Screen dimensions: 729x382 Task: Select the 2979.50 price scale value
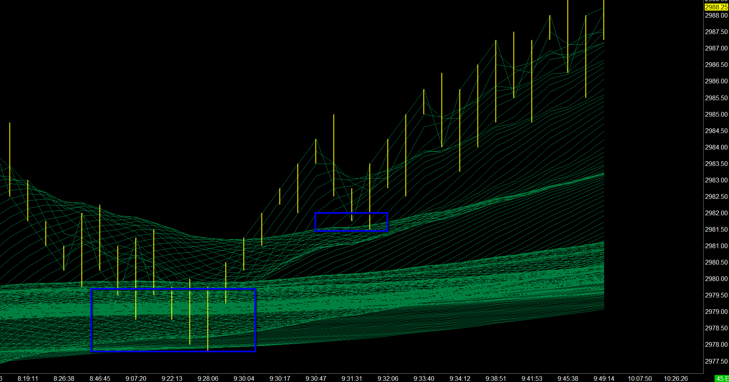tap(716, 295)
